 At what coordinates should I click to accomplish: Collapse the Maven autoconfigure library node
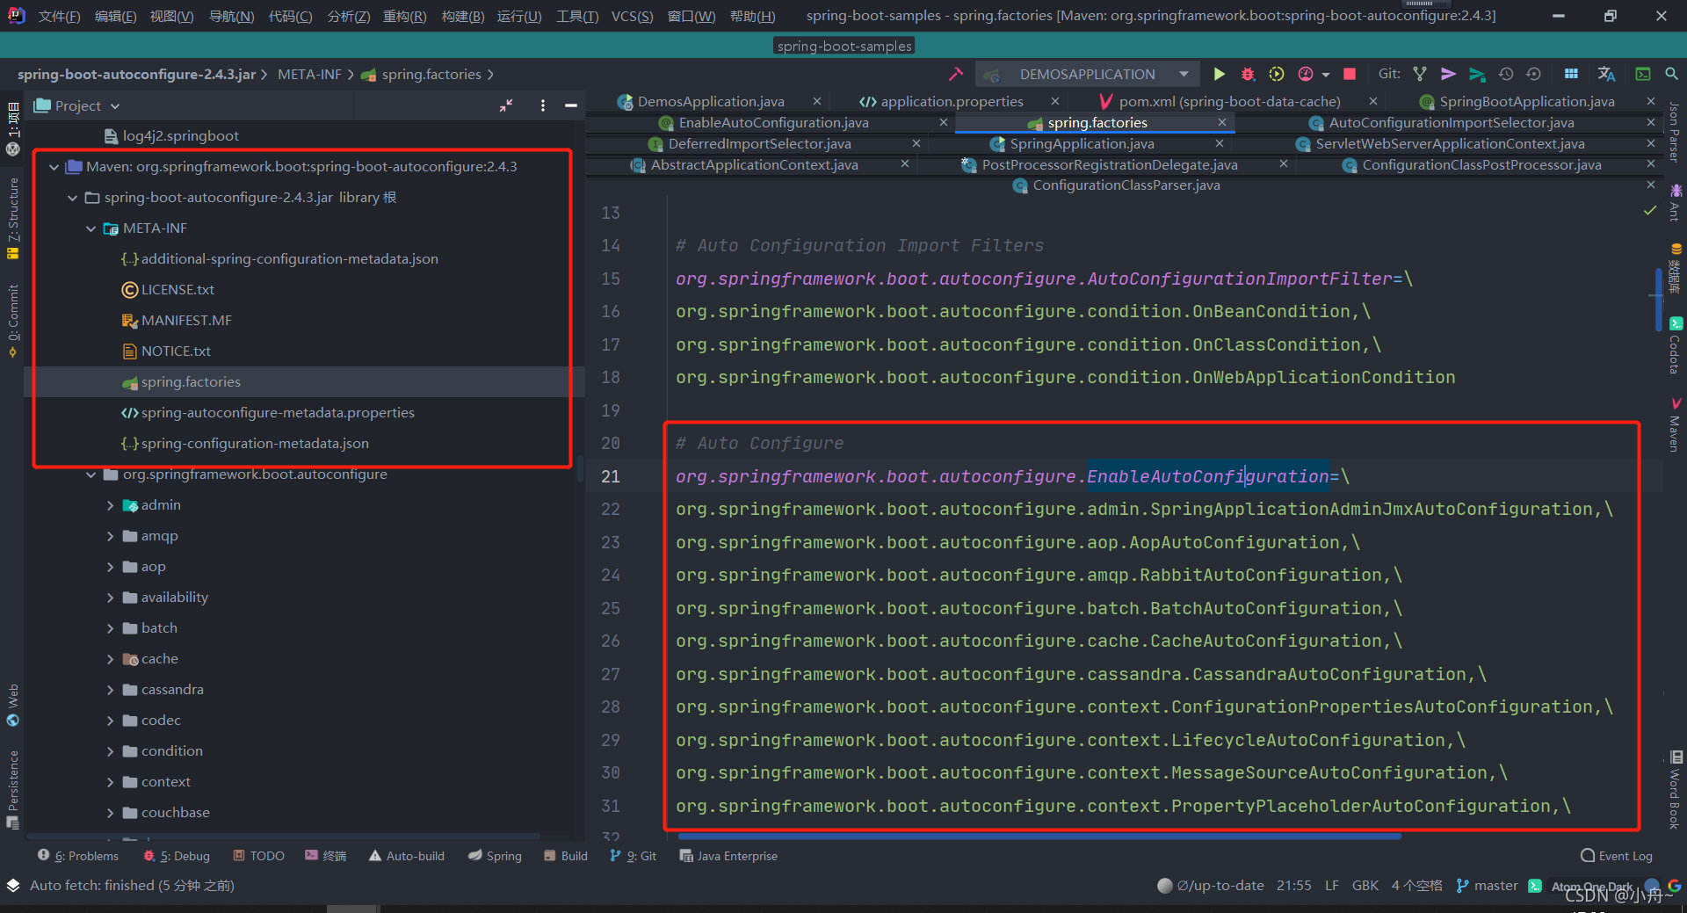coord(54,167)
